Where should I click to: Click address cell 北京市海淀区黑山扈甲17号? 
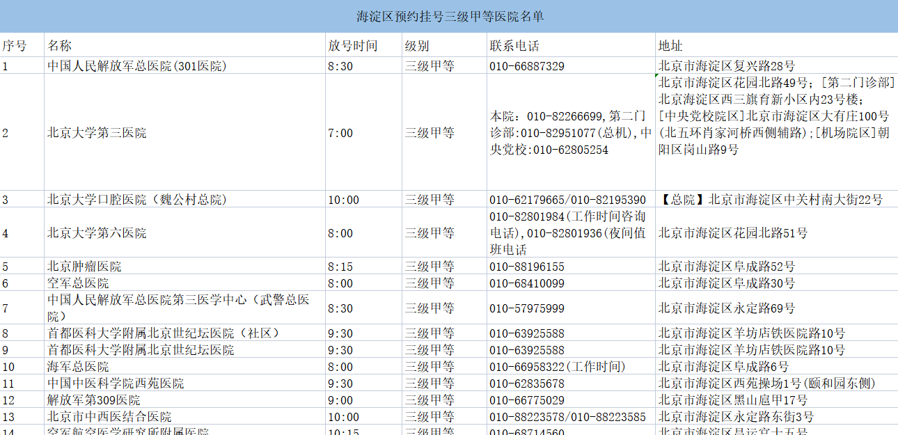pos(733,400)
